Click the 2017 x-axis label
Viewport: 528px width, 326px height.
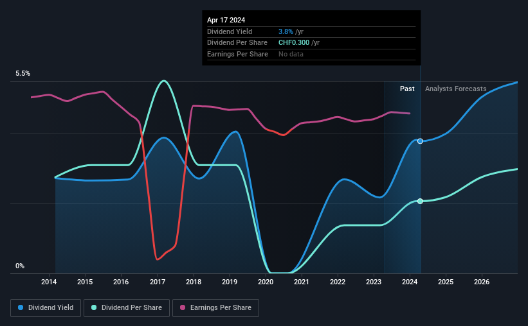coord(158,282)
